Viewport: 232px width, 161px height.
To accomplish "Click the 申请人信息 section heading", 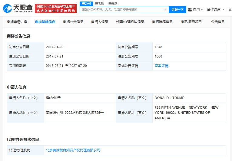I will coord(17,87).
